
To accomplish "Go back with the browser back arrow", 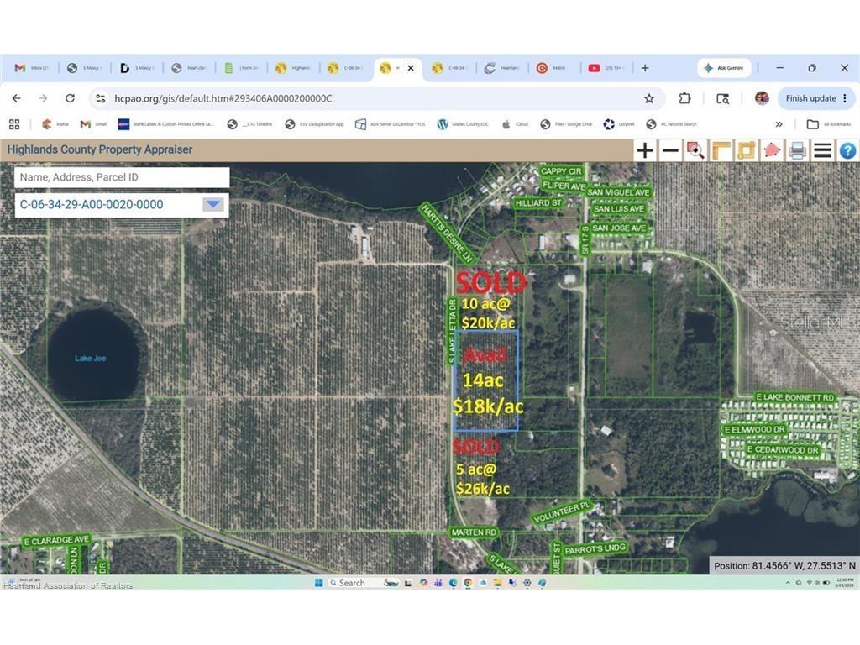I will click(17, 98).
